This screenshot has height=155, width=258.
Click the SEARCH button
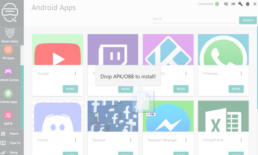(x=248, y=20)
